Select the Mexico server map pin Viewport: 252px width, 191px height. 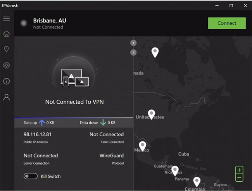(x=142, y=146)
